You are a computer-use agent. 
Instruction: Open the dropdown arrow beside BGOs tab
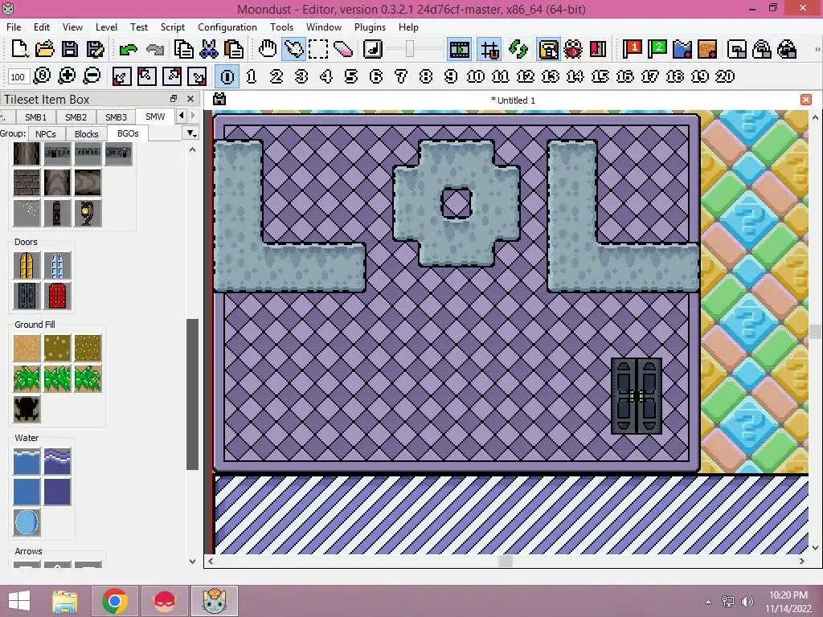click(191, 133)
